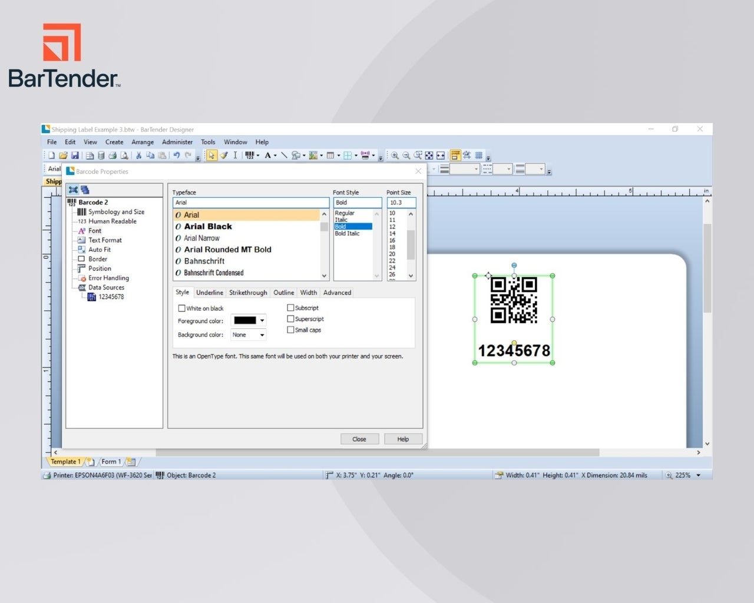The image size is (754, 603).
Task: Click the Undo arrow icon
Action: 176,155
